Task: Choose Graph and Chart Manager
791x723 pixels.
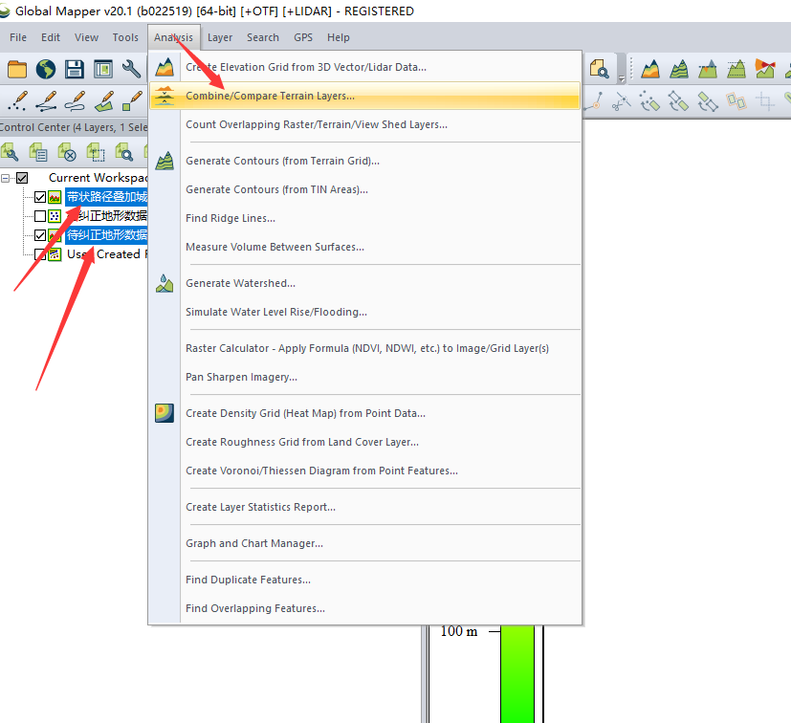Action: (364, 543)
